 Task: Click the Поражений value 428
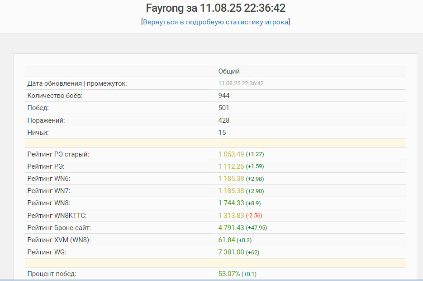pos(224,120)
